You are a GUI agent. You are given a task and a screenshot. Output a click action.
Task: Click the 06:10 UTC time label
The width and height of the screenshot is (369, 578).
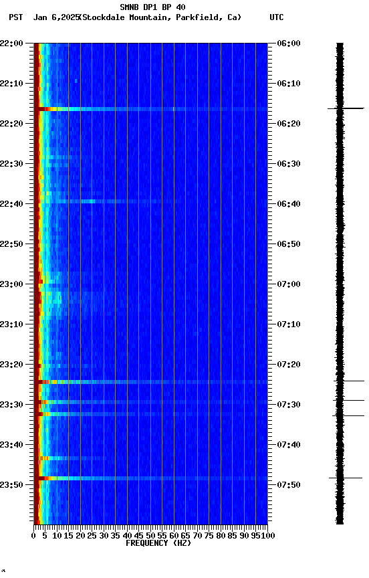(288, 84)
